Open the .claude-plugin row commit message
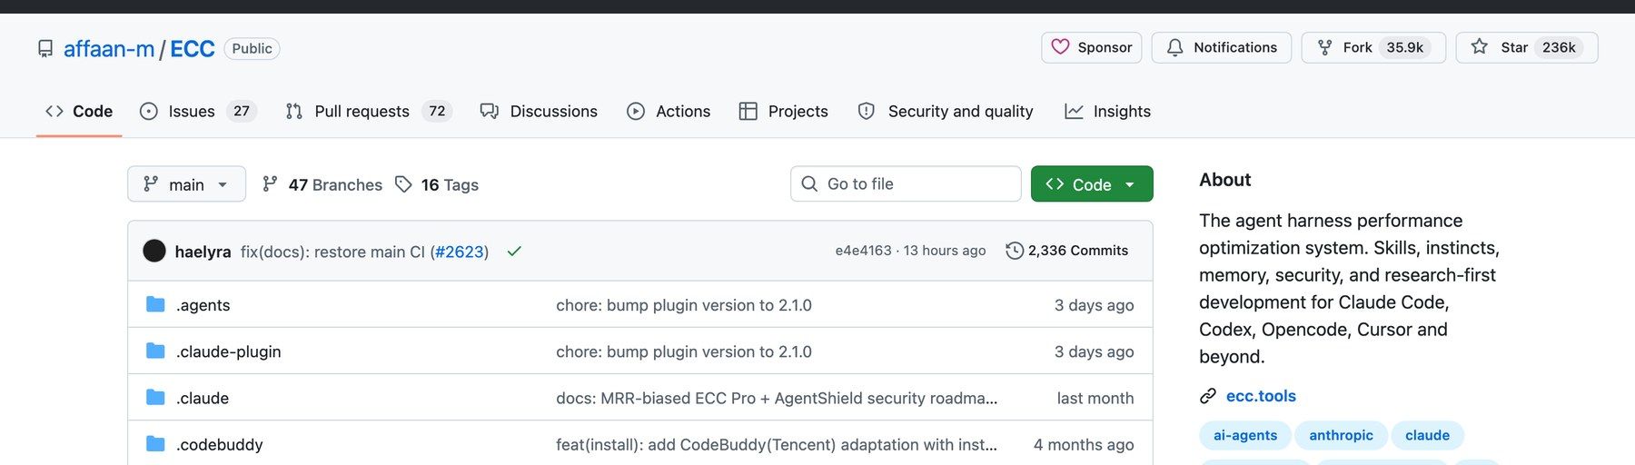Image resolution: width=1635 pixels, height=465 pixels. [x=684, y=351]
